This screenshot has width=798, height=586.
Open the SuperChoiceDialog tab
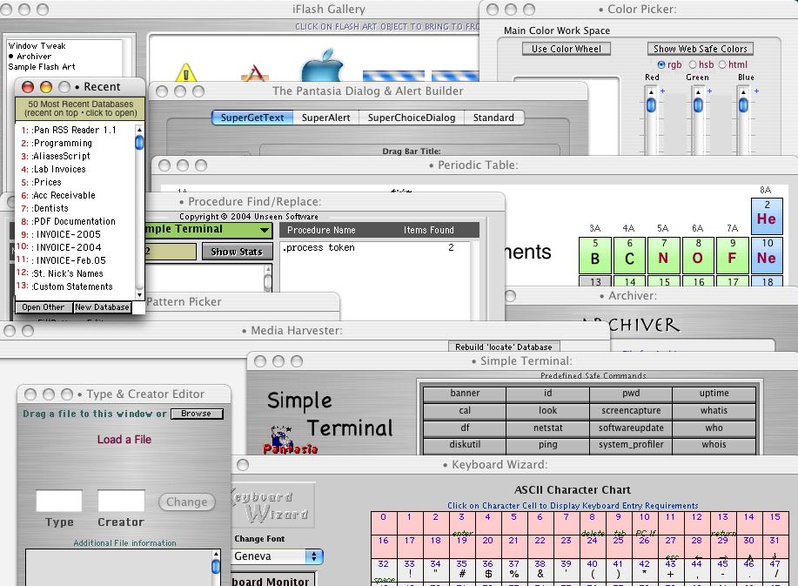(x=412, y=118)
